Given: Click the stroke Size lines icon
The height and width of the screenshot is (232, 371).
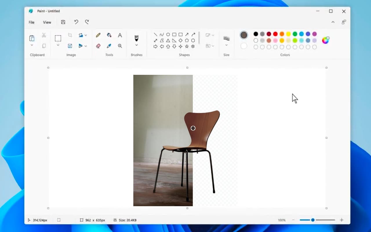Looking at the screenshot, I should click(x=226, y=38).
